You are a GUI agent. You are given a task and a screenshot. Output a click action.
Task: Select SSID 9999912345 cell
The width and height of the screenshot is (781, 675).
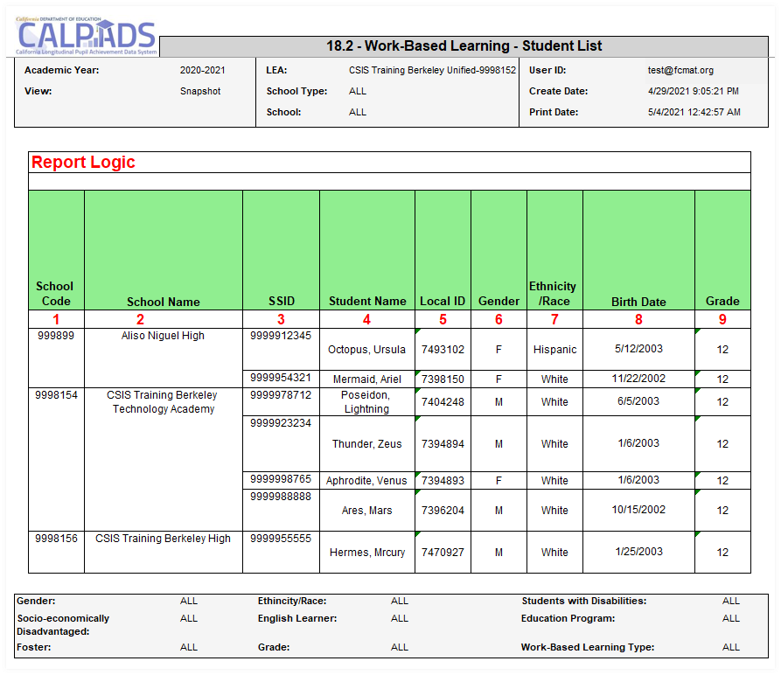[x=281, y=336]
